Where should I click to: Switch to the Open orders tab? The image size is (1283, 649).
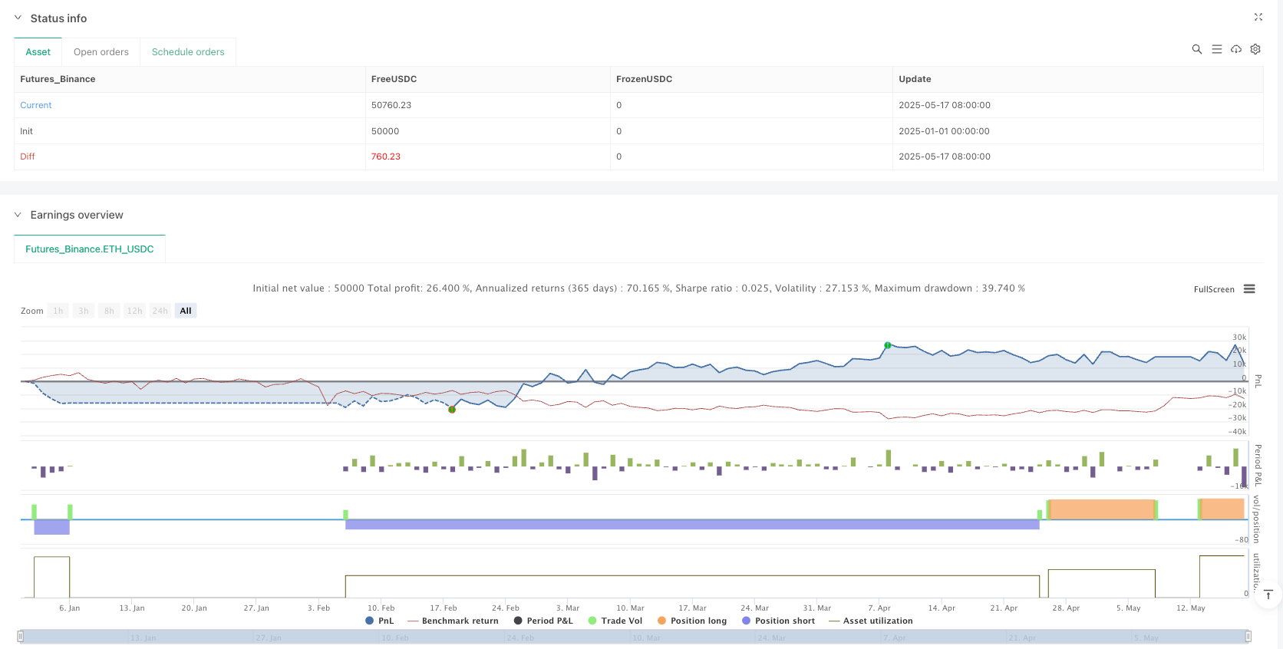pyautogui.click(x=101, y=52)
